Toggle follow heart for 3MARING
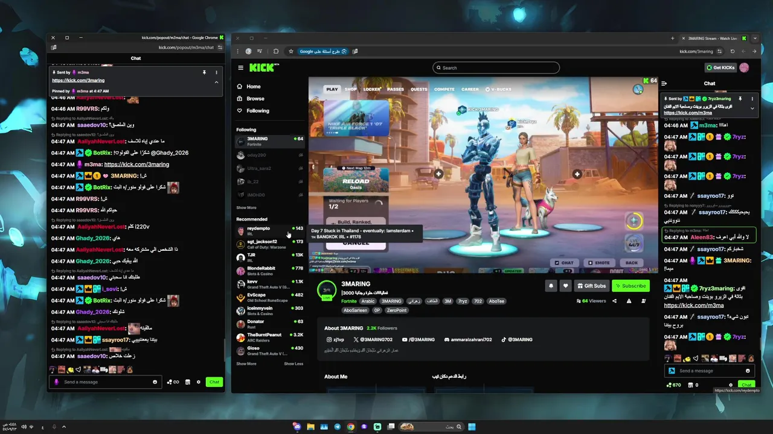 (565, 286)
